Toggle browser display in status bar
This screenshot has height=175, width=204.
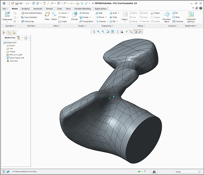pos(8,172)
